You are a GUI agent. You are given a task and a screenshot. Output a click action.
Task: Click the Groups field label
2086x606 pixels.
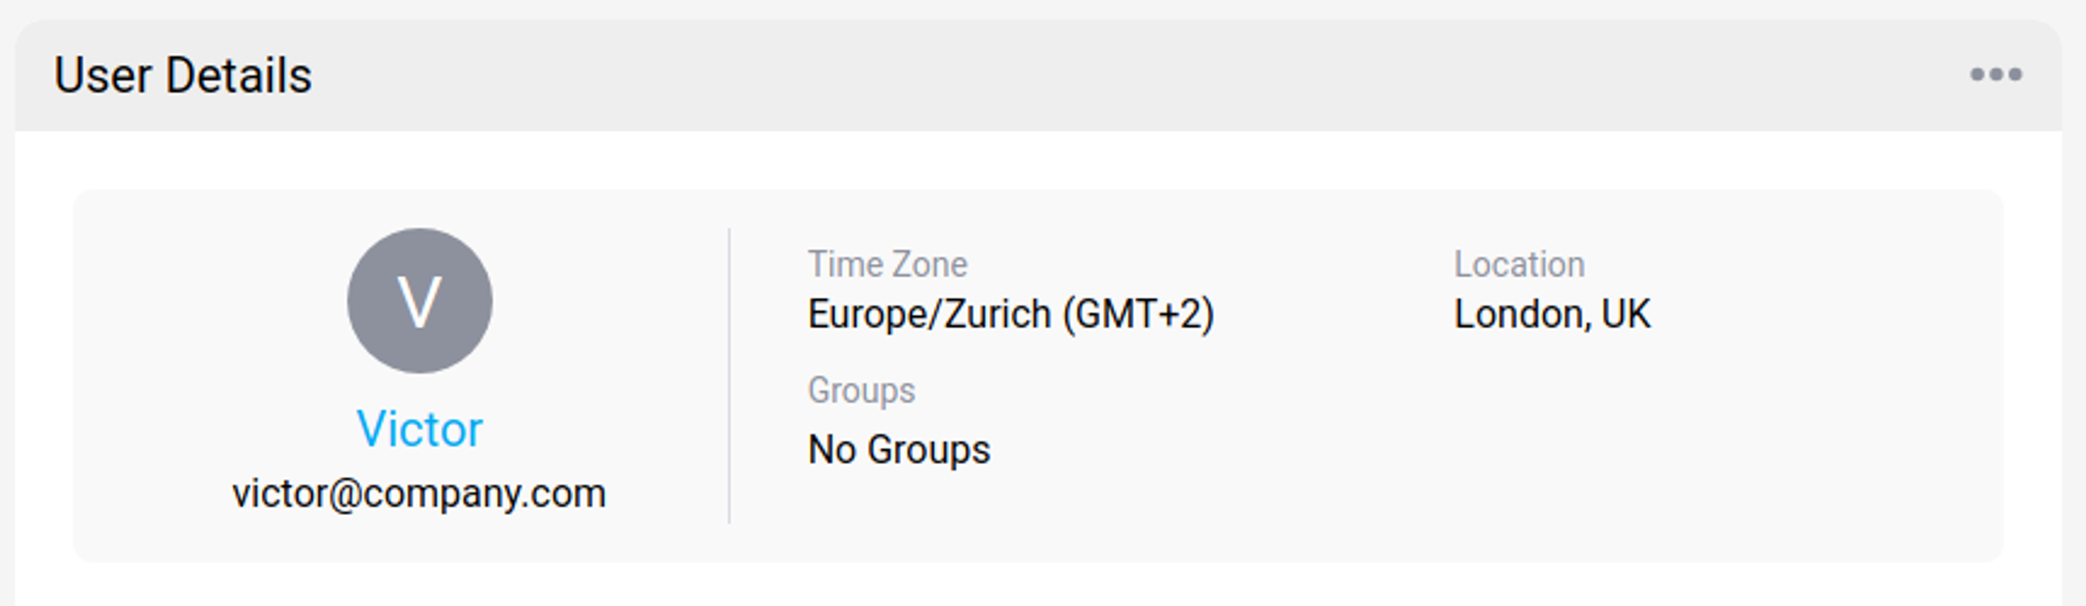pyautogui.click(x=862, y=391)
